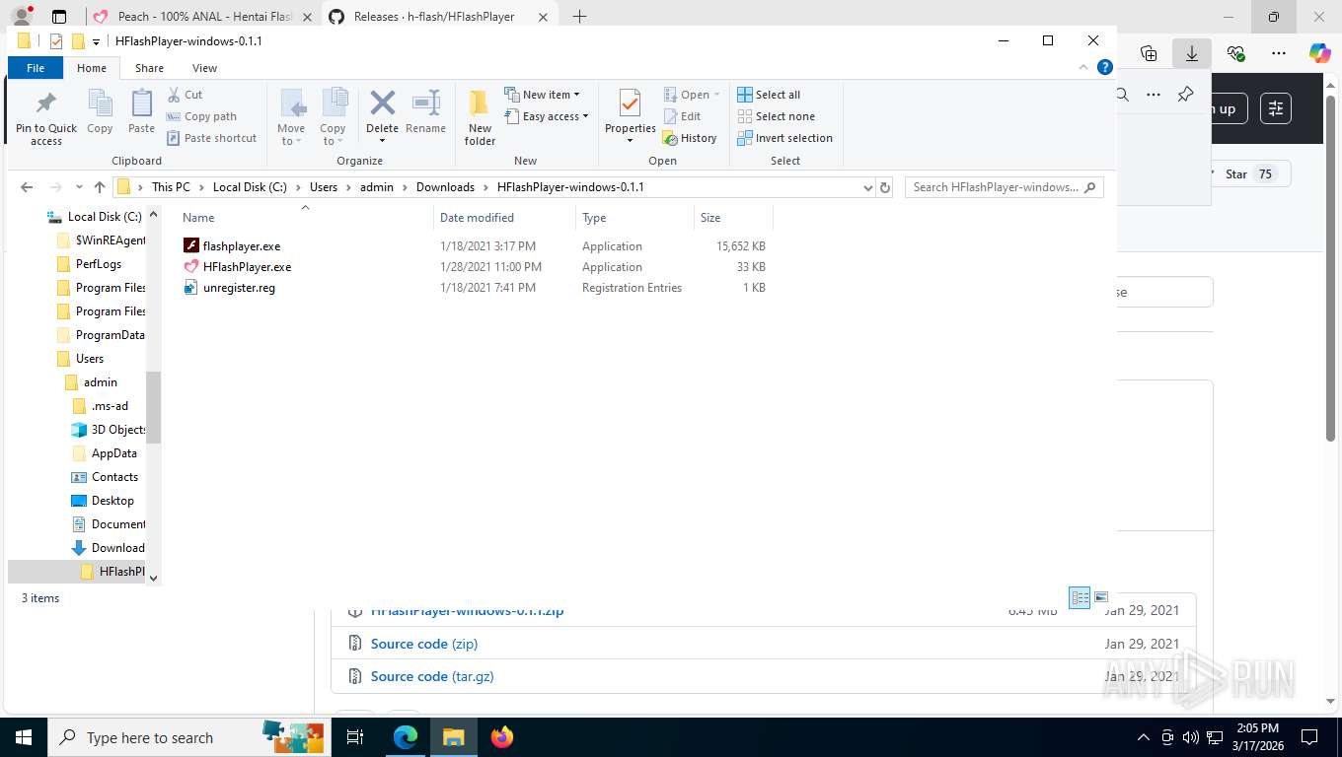The width and height of the screenshot is (1342, 757).
Task: Open the Quick Access Toolbar customize dropdown
Action: pyautogui.click(x=96, y=41)
